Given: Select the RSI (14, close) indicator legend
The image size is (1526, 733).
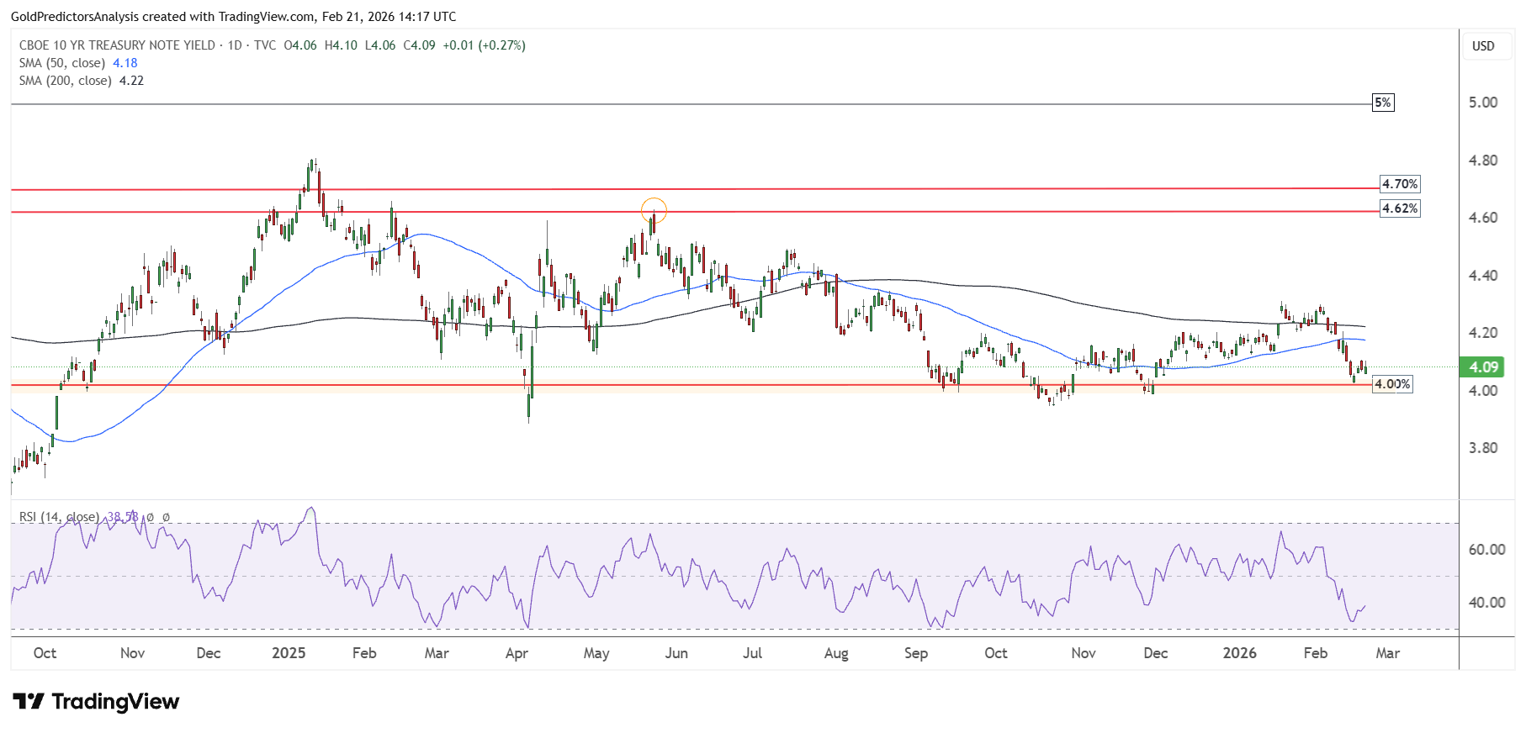Looking at the screenshot, I should click(59, 517).
